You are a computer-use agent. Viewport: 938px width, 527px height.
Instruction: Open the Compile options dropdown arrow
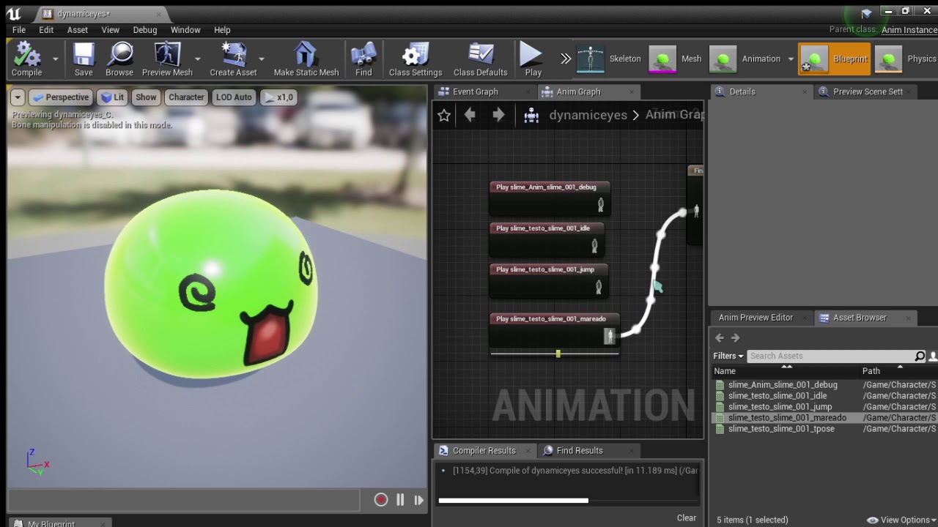(x=55, y=59)
